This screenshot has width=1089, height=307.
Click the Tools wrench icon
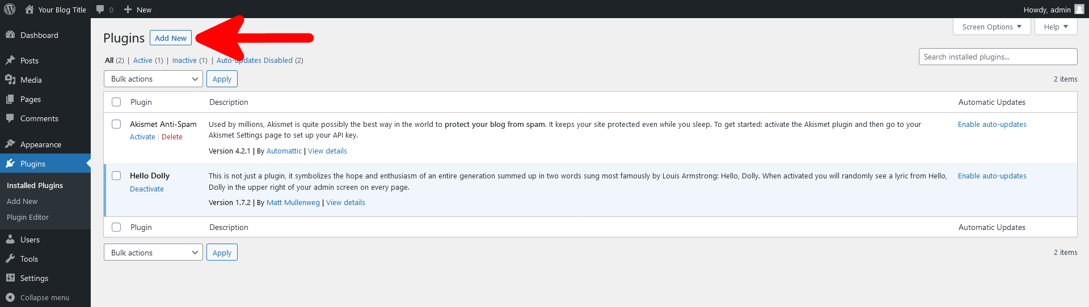pyautogui.click(x=10, y=258)
